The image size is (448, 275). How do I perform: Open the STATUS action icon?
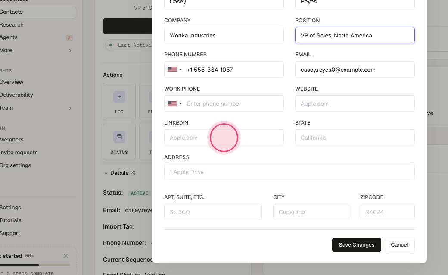click(x=119, y=137)
